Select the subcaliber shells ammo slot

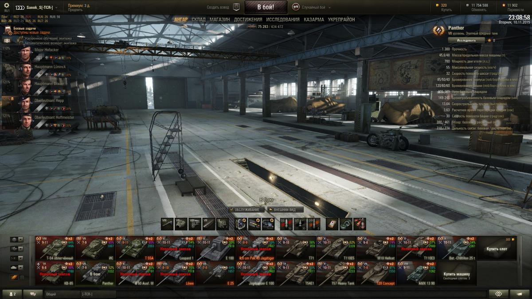300,224
